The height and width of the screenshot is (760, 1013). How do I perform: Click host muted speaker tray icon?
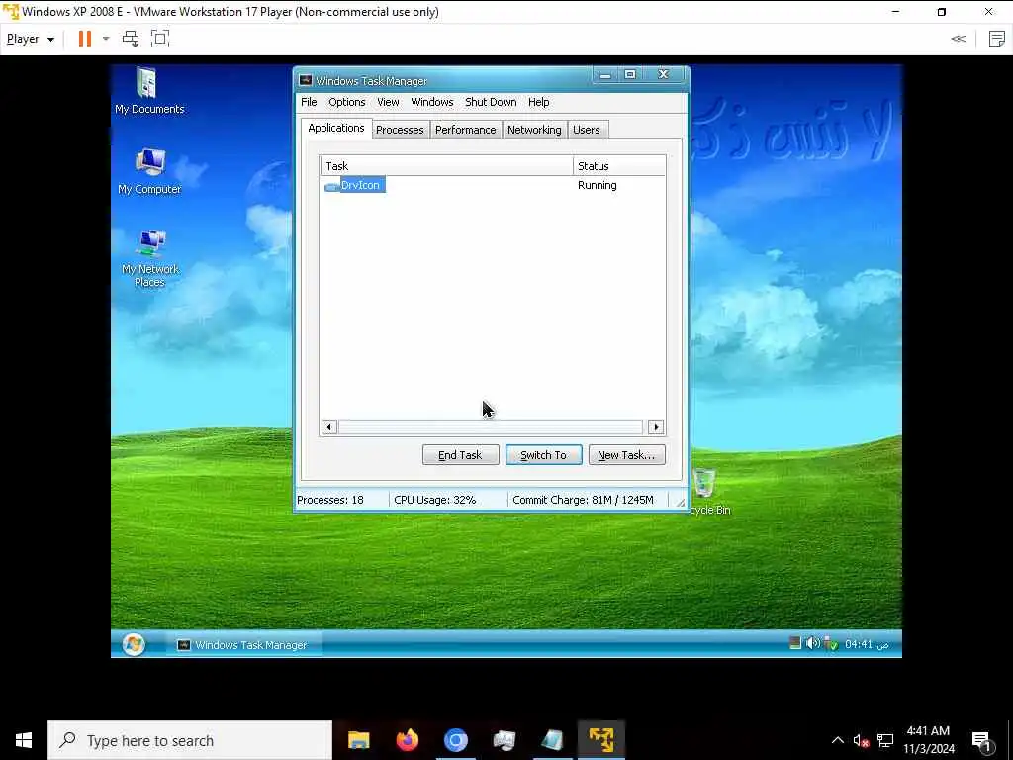(860, 741)
